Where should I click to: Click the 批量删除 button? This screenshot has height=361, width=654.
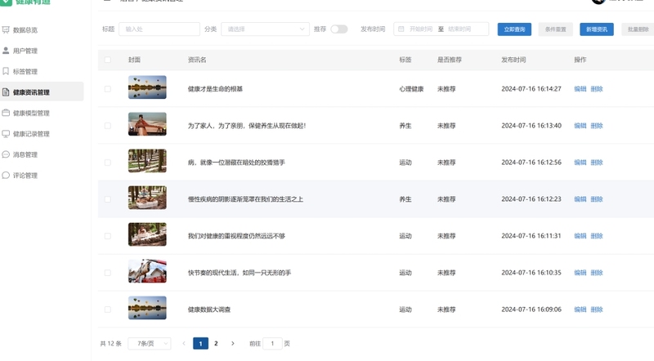click(x=638, y=29)
